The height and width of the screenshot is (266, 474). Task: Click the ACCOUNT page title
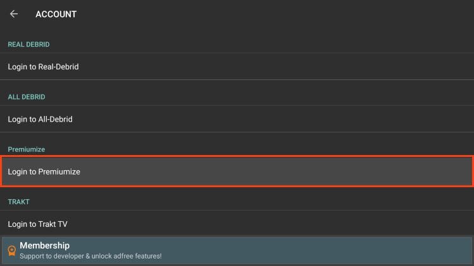pyautogui.click(x=56, y=14)
